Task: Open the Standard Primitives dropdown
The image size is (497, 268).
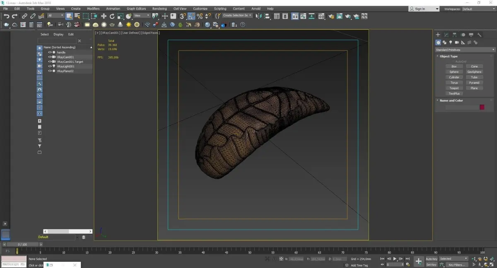Action: point(464,50)
